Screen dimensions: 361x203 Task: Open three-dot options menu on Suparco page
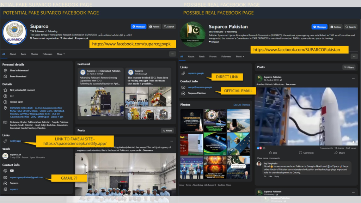point(172,54)
